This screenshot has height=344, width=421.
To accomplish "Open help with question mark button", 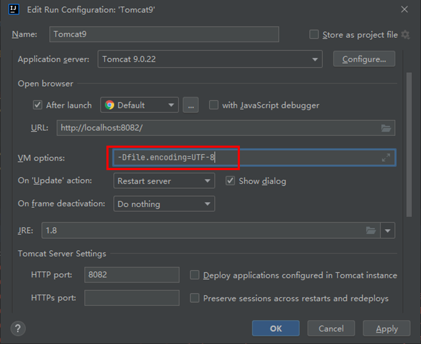I will pyautogui.click(x=18, y=328).
